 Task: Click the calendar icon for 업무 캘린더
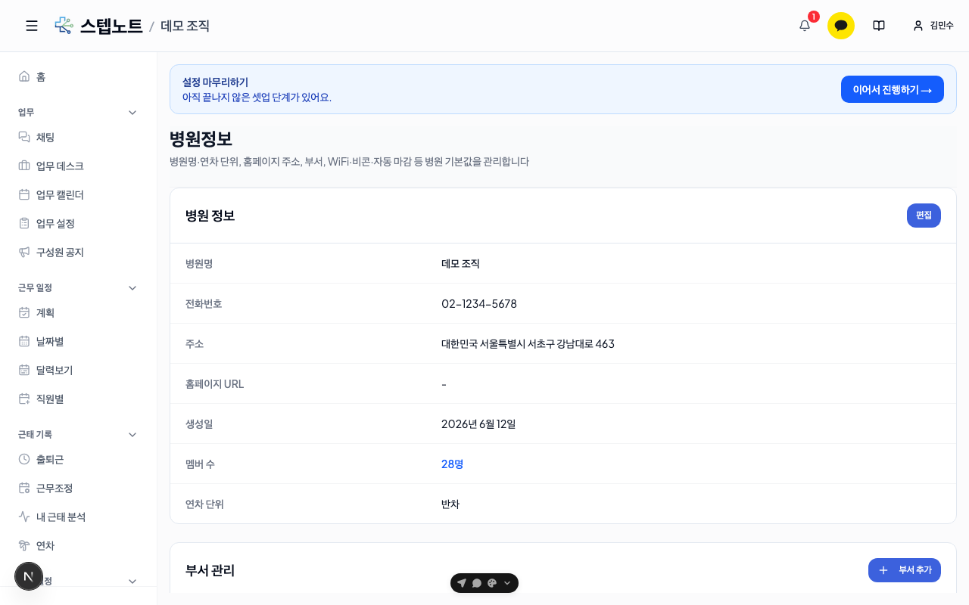[24, 194]
